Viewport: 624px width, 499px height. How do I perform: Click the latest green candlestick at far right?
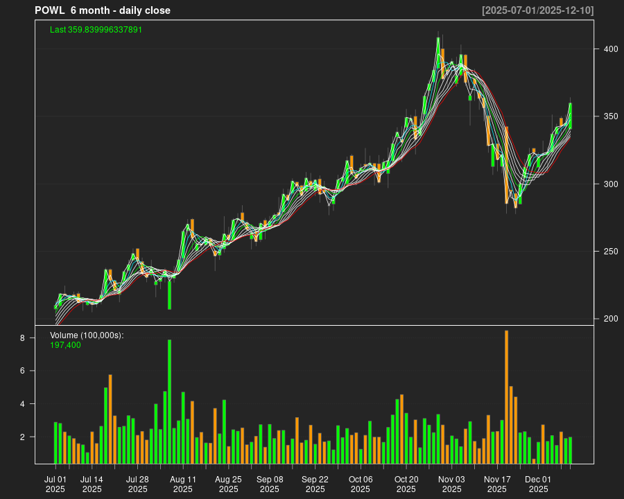point(570,116)
